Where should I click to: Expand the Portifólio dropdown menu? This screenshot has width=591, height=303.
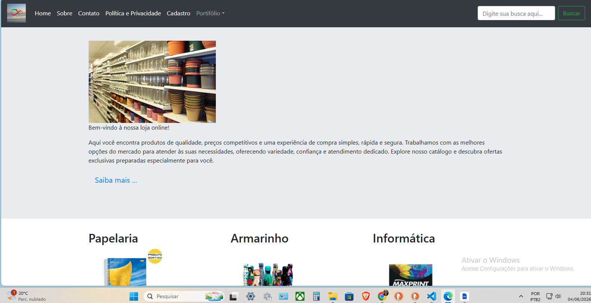click(x=210, y=13)
